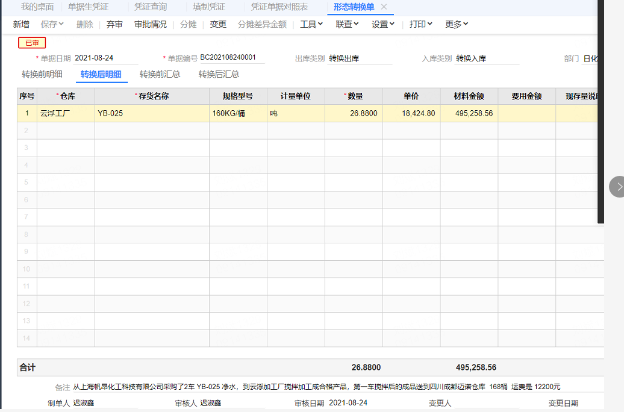
Task: Switch to 填制凭证 tab
Action: pos(209,7)
